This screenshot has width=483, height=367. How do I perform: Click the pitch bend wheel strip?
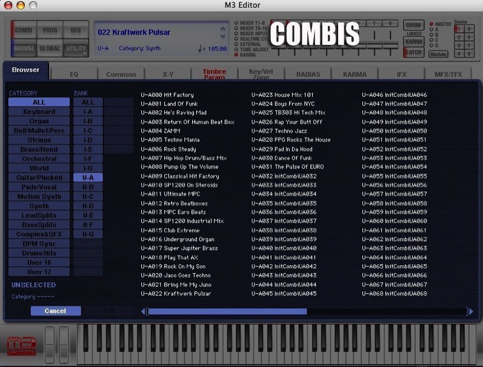click(50, 345)
